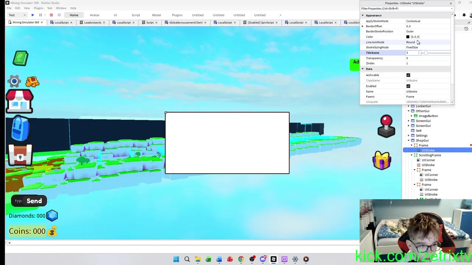472x265 pixels.
Task: Click the red Stop test button
Action: pos(51,15)
